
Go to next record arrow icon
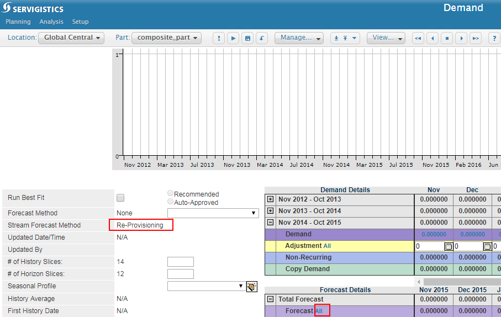(461, 38)
